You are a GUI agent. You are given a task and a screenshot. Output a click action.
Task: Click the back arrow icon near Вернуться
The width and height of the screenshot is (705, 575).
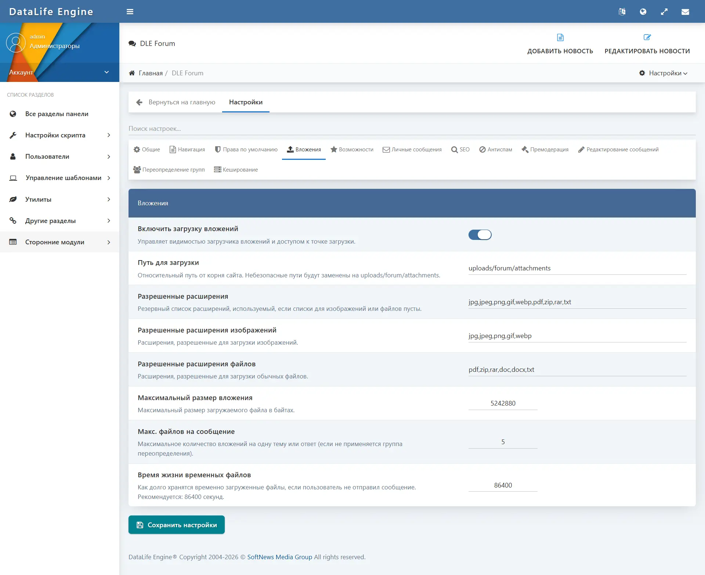139,102
